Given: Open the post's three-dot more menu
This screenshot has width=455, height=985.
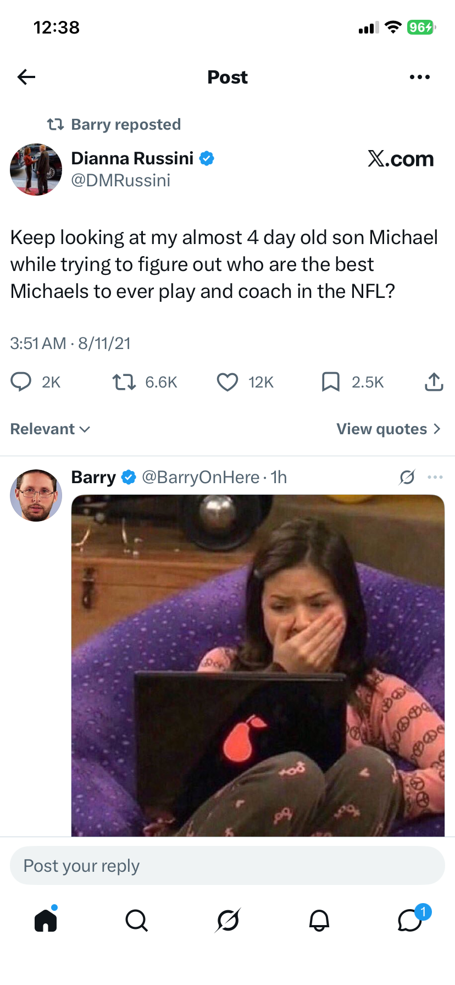Looking at the screenshot, I should (x=420, y=77).
